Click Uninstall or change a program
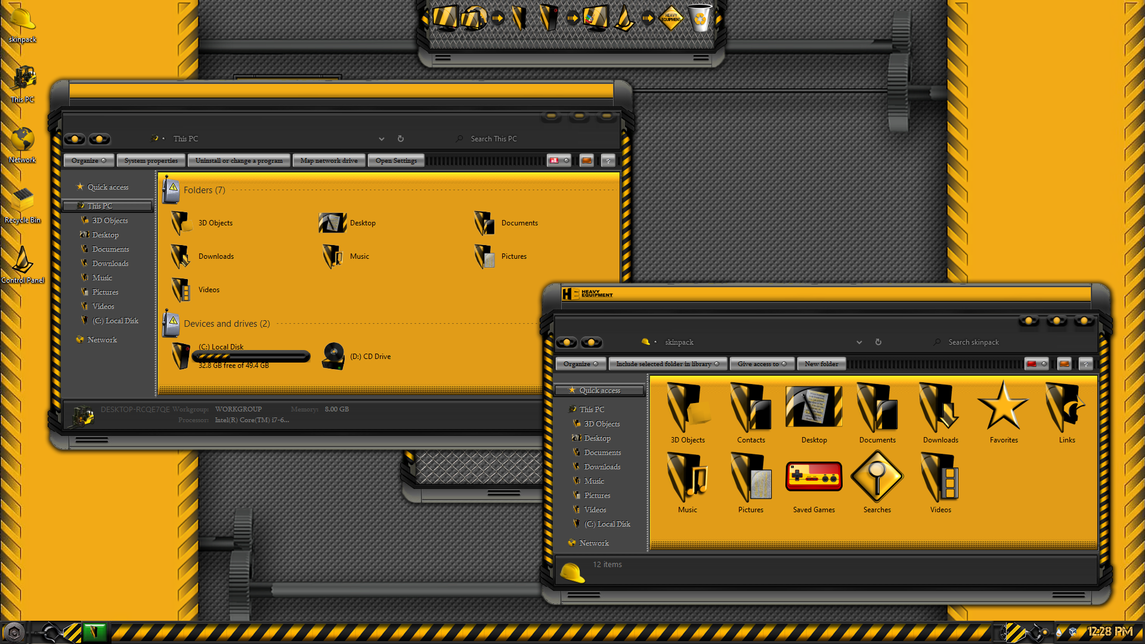This screenshot has width=1145, height=644. (x=239, y=160)
